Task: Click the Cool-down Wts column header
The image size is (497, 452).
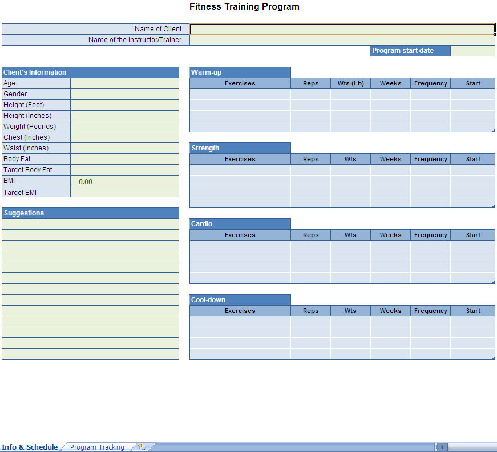Action: [350, 311]
